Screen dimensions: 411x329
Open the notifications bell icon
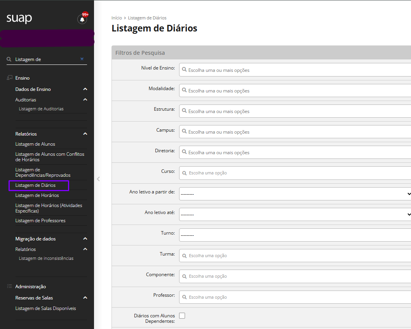click(82, 19)
